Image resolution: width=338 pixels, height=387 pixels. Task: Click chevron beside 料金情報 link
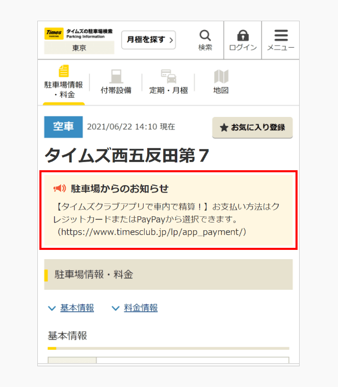(116, 308)
